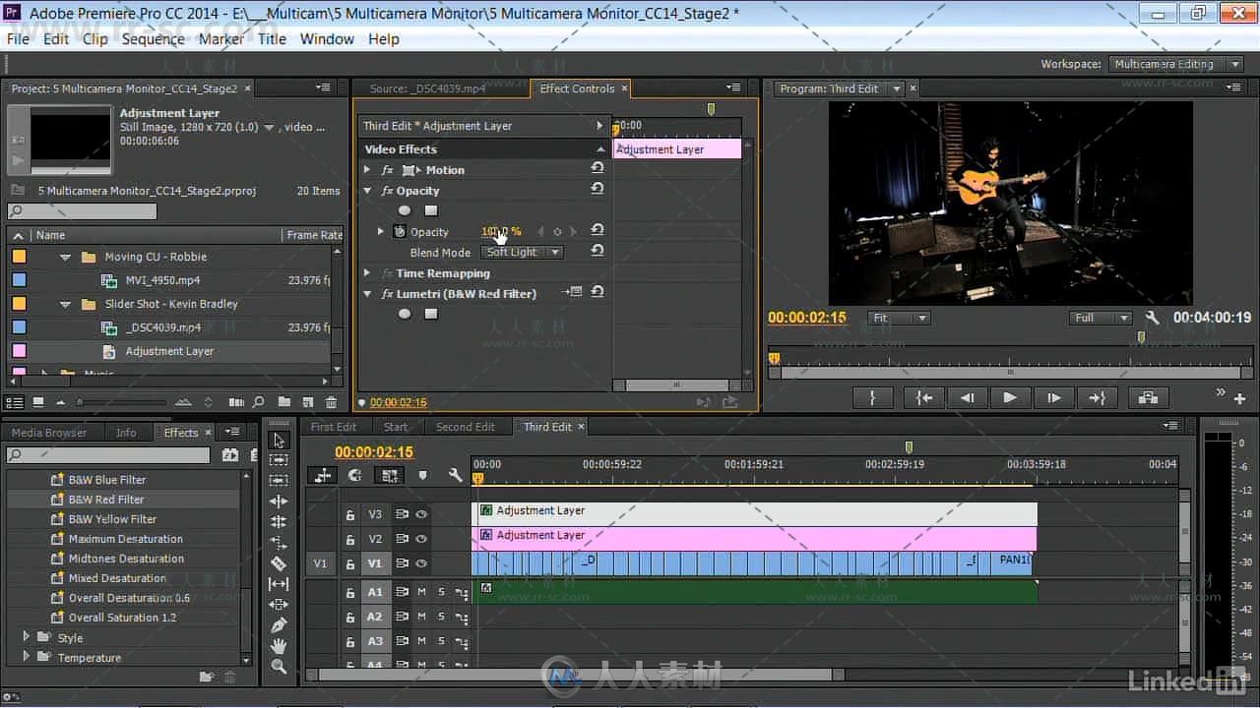Screen dimensions: 1260x708
Task: Expand the Motion effect section
Action: [367, 170]
